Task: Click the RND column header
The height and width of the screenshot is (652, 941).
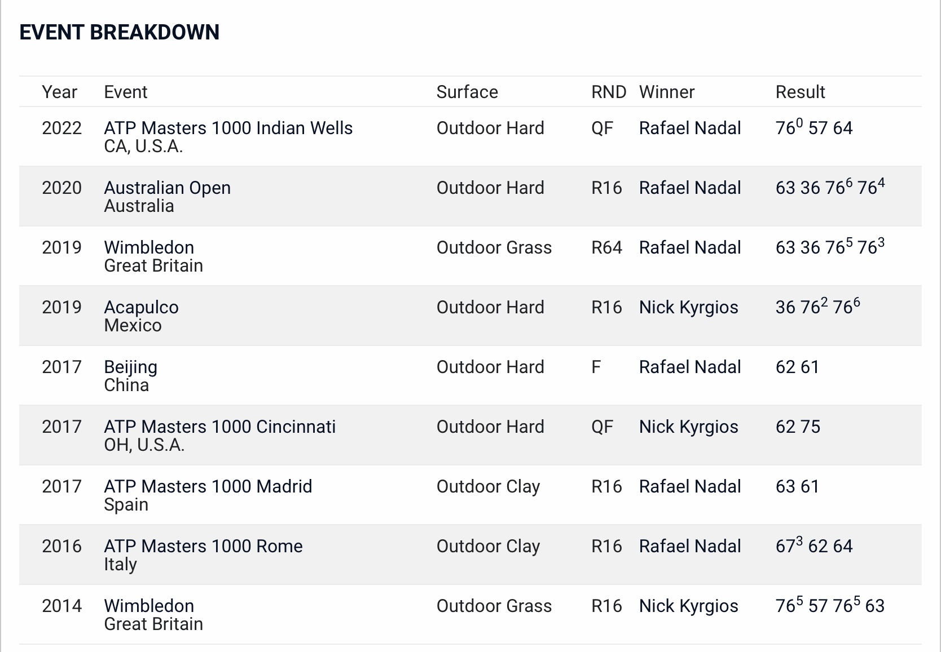Action: click(x=609, y=92)
